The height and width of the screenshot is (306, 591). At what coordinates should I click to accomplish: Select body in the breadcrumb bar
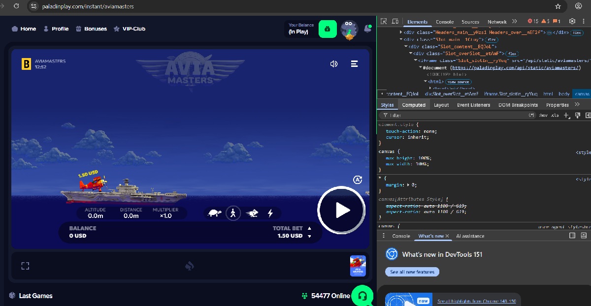pos(564,93)
